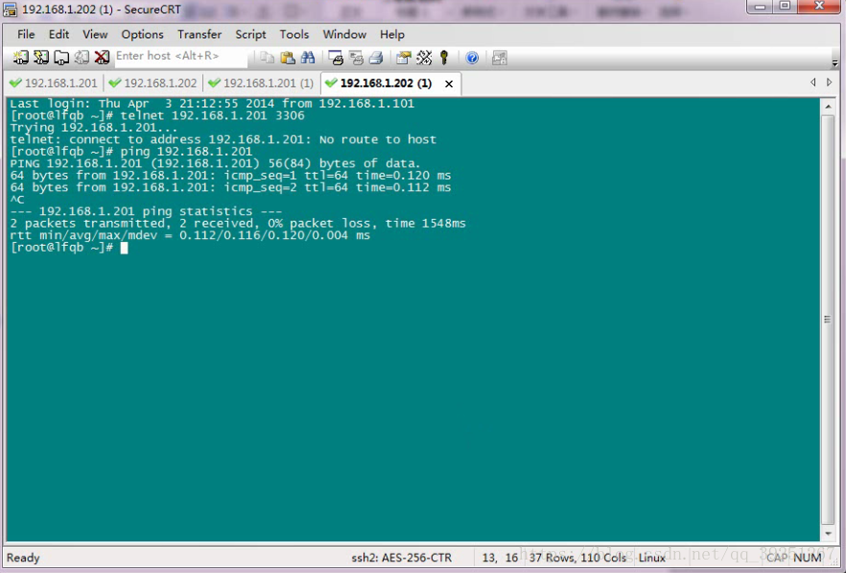This screenshot has height=573, width=846.
Task: Open the File menu
Action: (26, 34)
